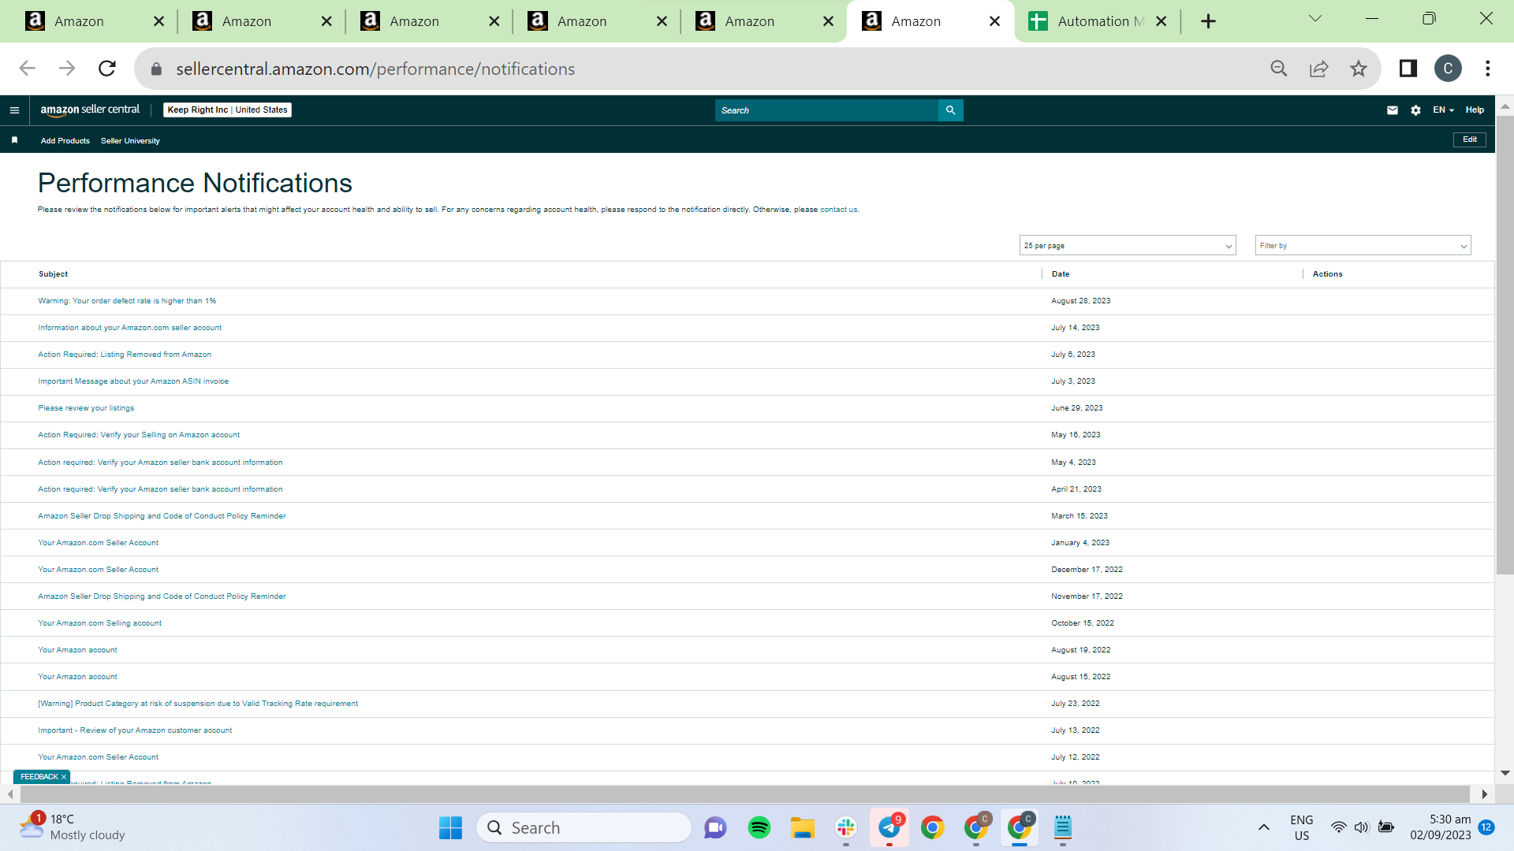Open the tab search chevron

click(1315, 18)
